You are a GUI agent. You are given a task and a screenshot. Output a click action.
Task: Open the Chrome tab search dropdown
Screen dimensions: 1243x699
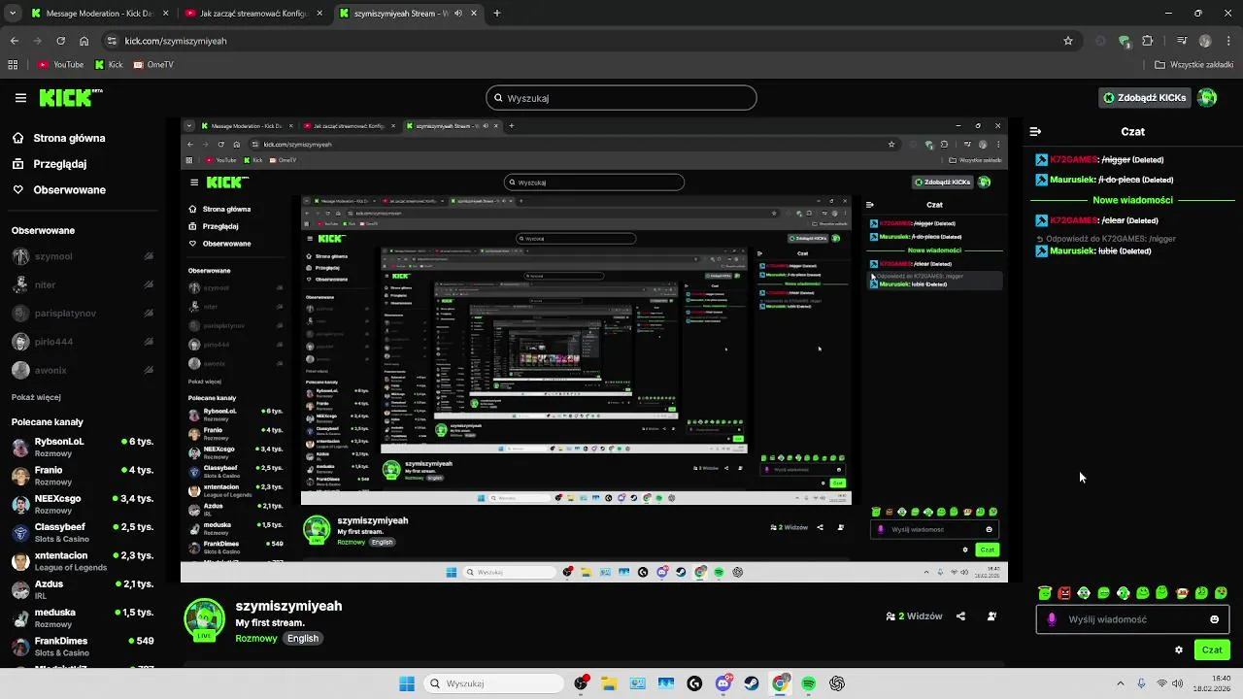[13, 14]
